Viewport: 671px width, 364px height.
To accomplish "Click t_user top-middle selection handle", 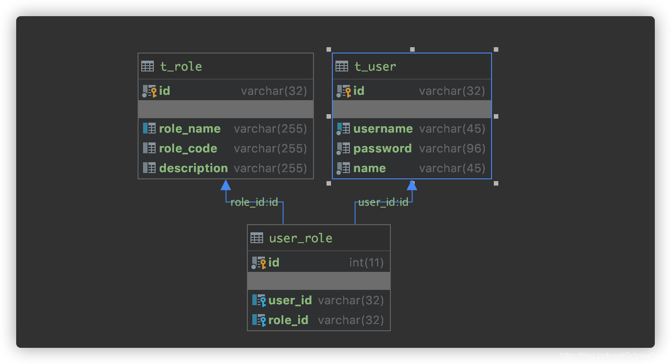I will coord(412,49).
